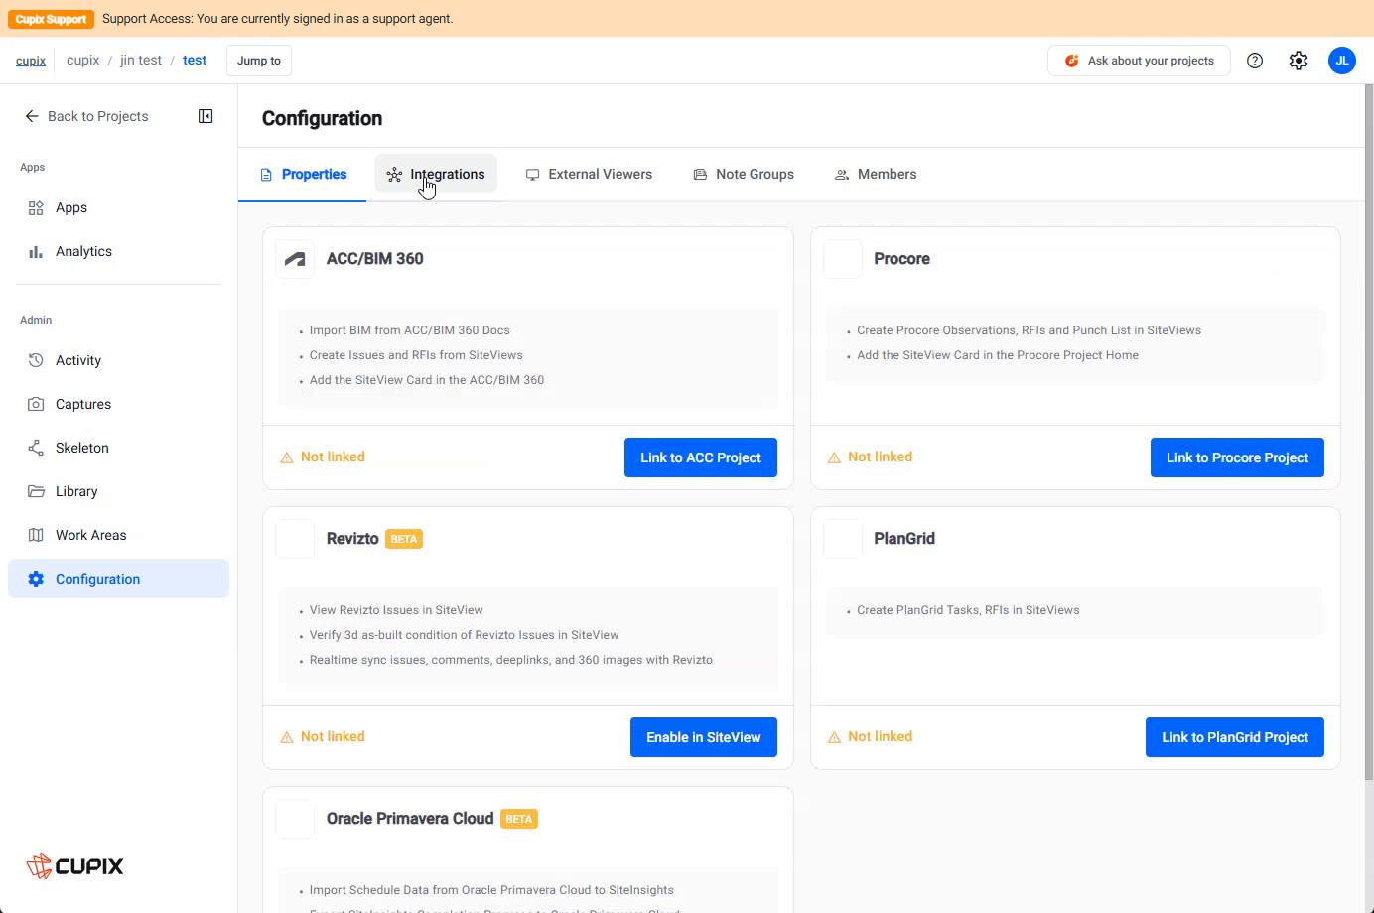Open the Properties tab
This screenshot has width=1374, height=913.
pos(303,175)
